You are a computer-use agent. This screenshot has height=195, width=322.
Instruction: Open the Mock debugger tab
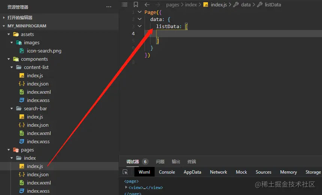(241, 172)
